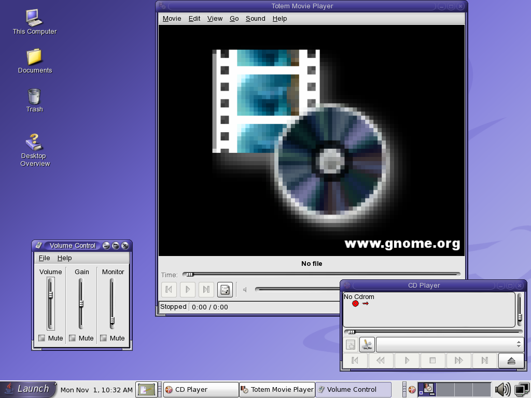Click the Monitor slider in Volume Control
The height and width of the screenshot is (398, 531).
coord(112,304)
